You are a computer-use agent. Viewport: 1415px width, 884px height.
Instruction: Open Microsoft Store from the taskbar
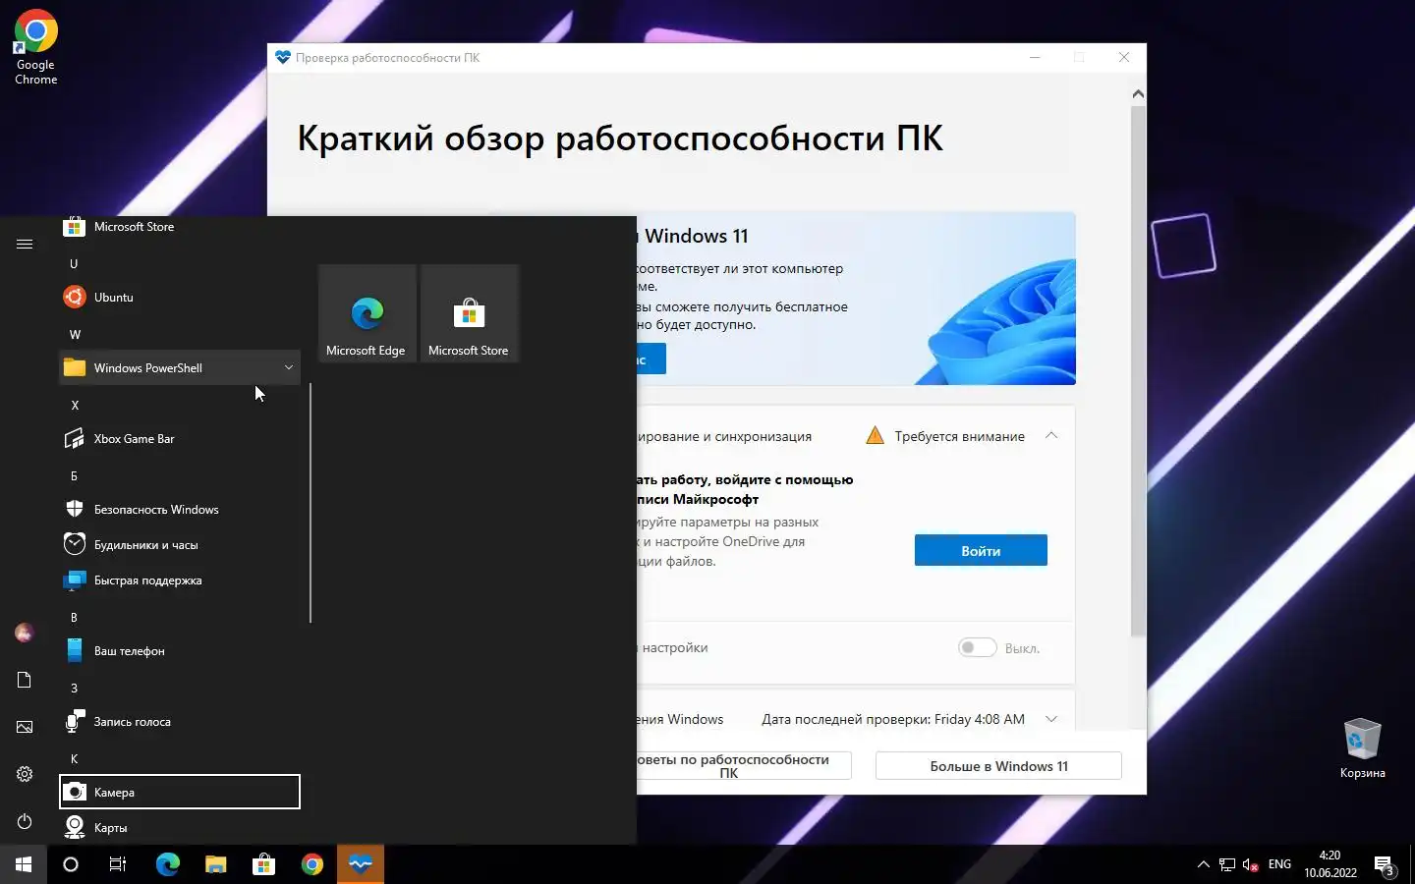264,864
